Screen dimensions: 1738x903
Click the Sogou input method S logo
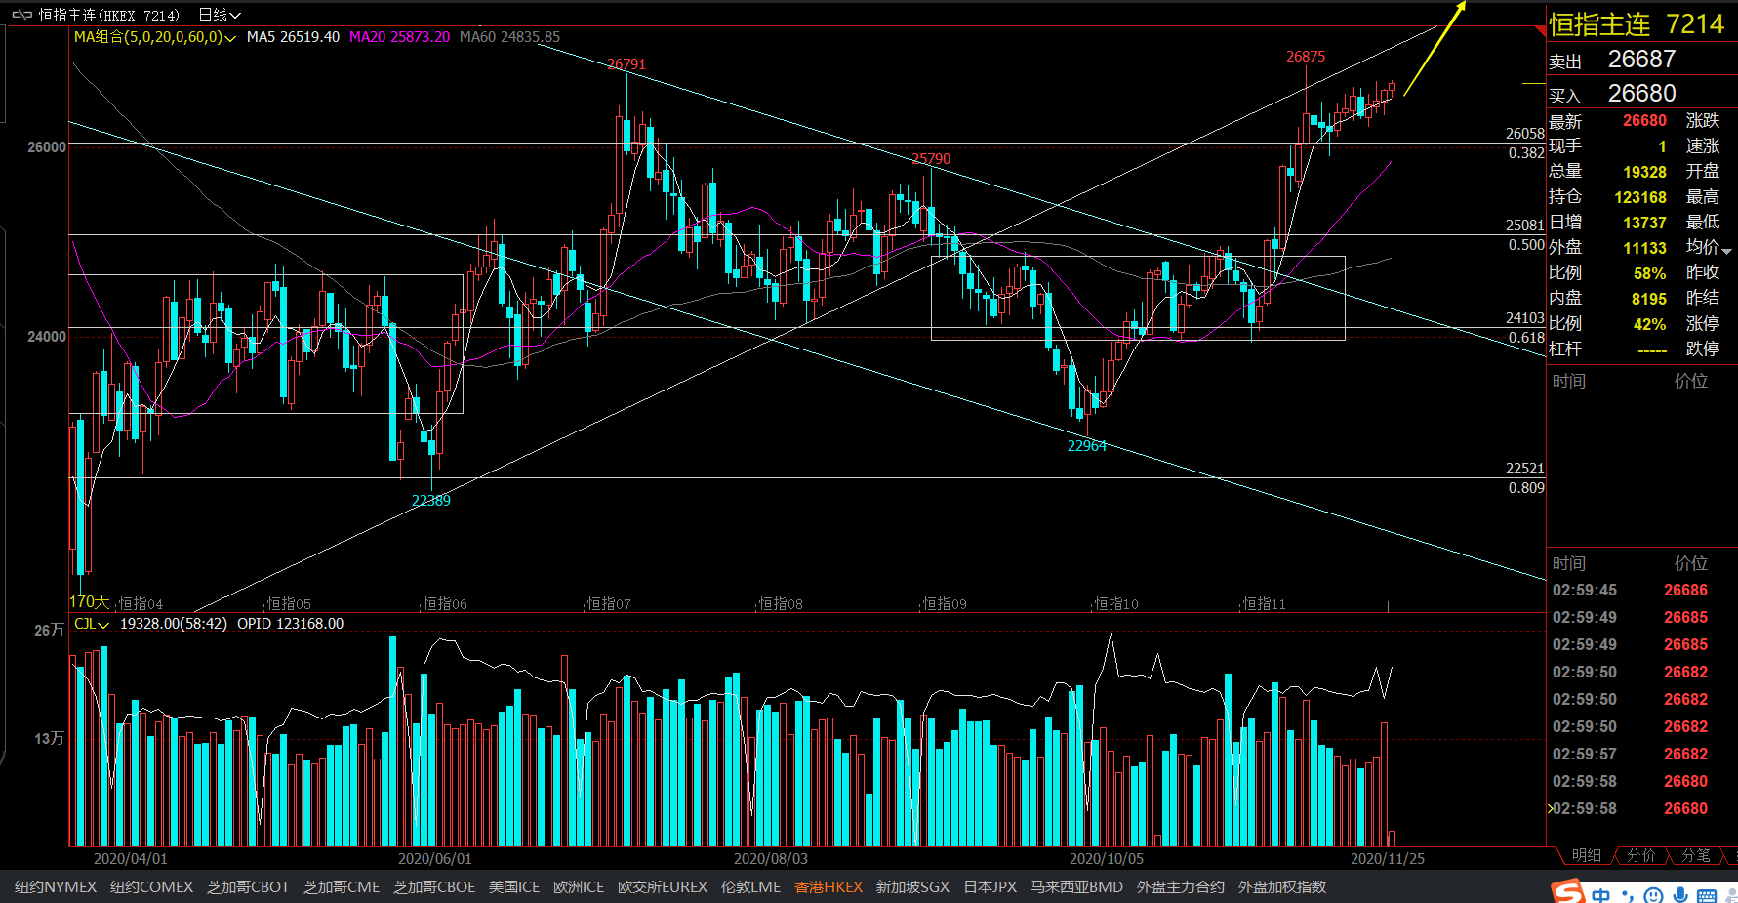(1568, 891)
